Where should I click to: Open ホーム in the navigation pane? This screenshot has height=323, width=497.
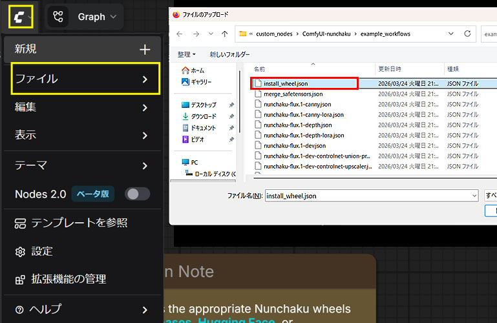[197, 70]
